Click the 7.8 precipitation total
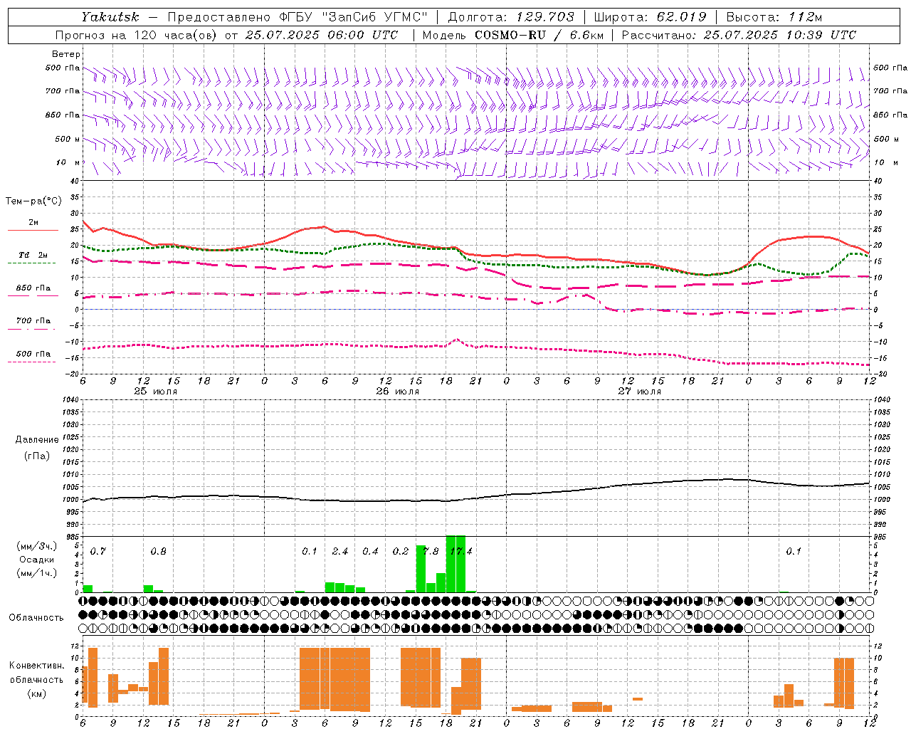Viewport: 911px width, 729px height. coord(431,552)
